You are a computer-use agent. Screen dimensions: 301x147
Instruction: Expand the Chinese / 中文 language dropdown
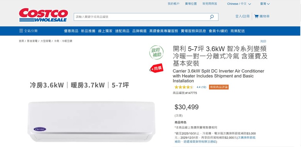coord(239,4)
